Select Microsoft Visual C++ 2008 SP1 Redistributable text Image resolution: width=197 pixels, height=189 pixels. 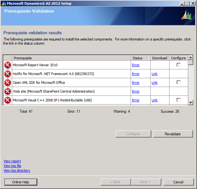pos(52,100)
